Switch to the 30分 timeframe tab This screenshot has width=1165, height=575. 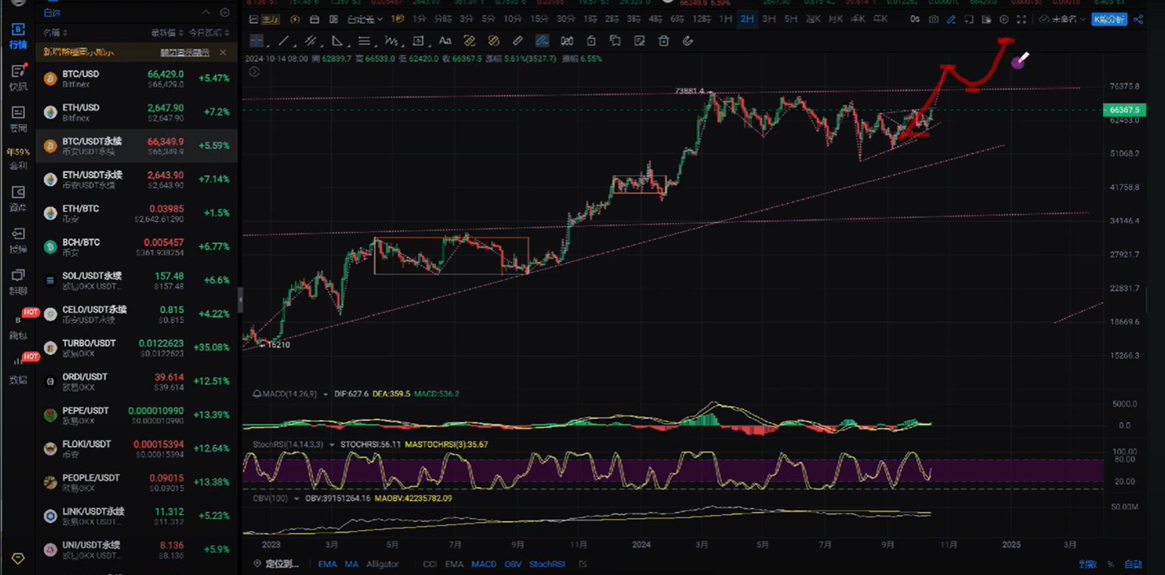click(x=566, y=19)
